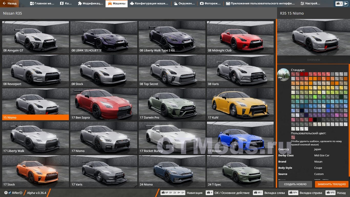350x197 pixels.
Task: Click the Custom source value
Action: point(319,174)
